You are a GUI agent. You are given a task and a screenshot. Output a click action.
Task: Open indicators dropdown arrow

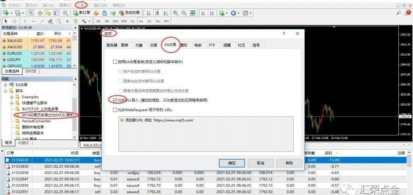(227, 13)
